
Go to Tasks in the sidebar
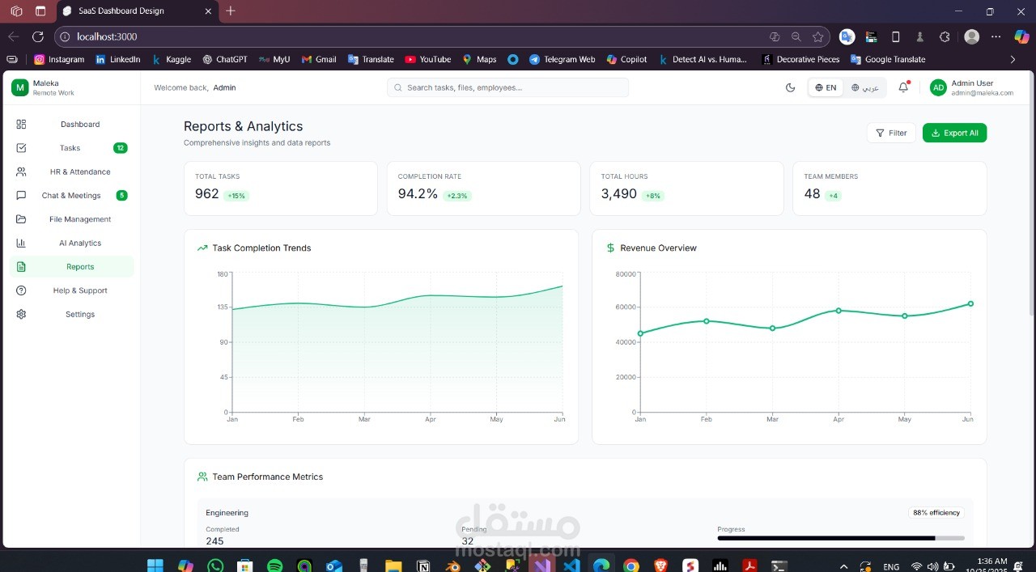tap(71, 148)
